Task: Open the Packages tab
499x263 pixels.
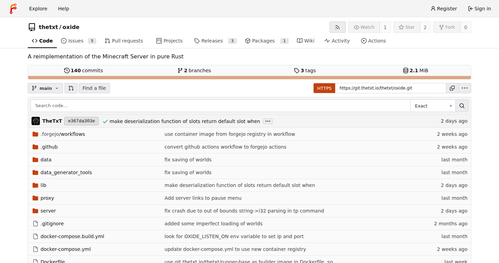Action: (266, 41)
